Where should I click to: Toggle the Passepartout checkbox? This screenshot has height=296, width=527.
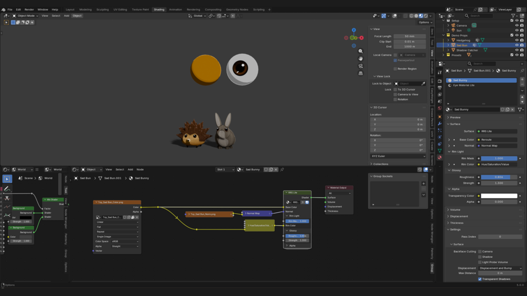click(x=395, y=60)
